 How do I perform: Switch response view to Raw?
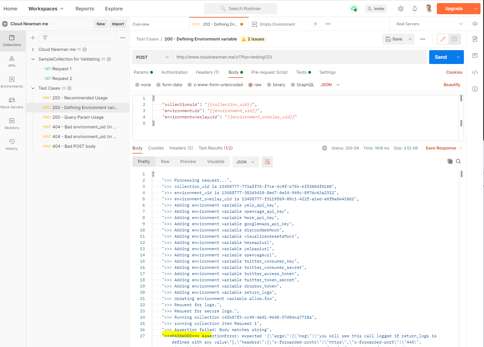click(165, 162)
